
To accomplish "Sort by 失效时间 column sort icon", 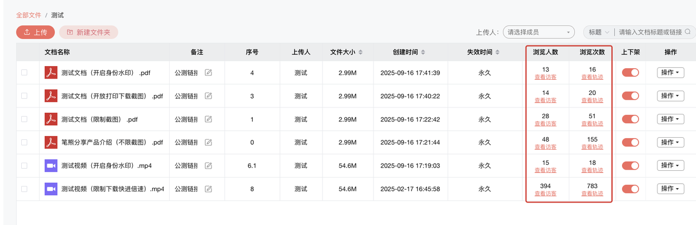I will pos(498,53).
